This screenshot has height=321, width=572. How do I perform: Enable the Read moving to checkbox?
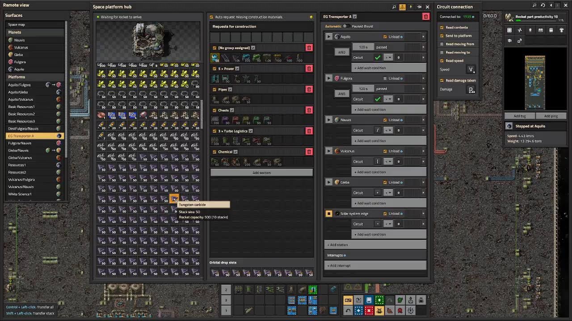click(x=442, y=52)
